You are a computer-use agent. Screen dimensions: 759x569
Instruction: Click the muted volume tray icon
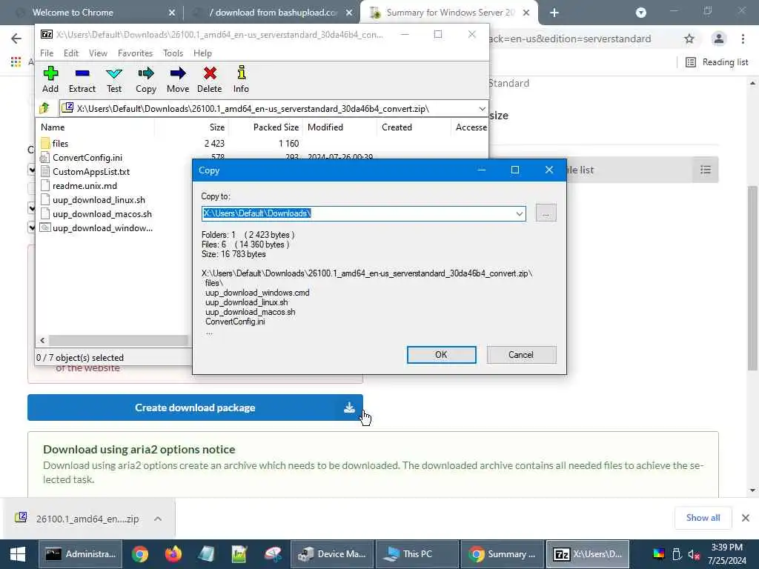pos(694,554)
